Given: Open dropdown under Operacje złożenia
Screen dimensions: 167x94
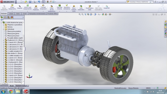Looking at the screenshot, I should (60, 11).
